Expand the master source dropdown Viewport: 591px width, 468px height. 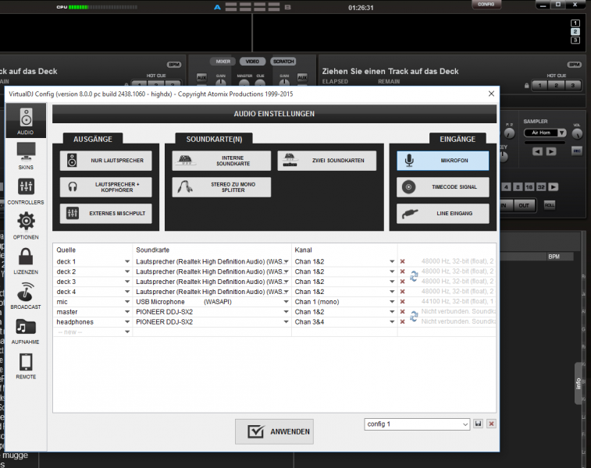(127, 312)
